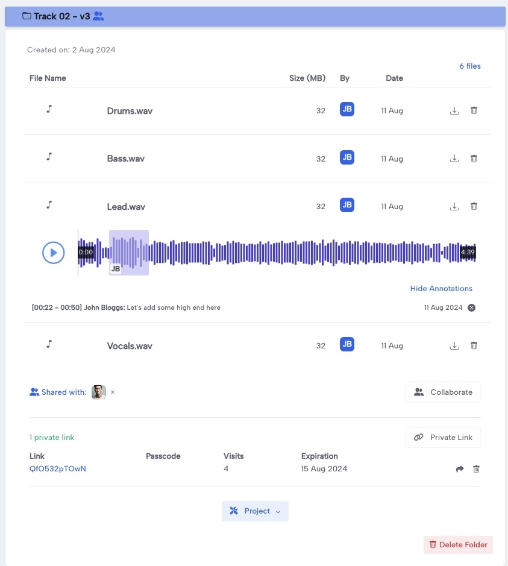Click the share arrow for the private link
This screenshot has height=566, width=508.
[x=460, y=469]
